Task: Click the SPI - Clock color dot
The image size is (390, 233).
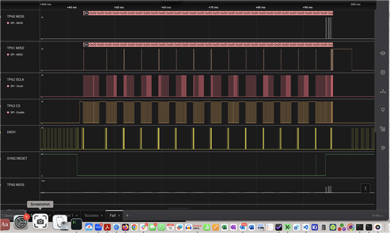Action: (x=8, y=86)
